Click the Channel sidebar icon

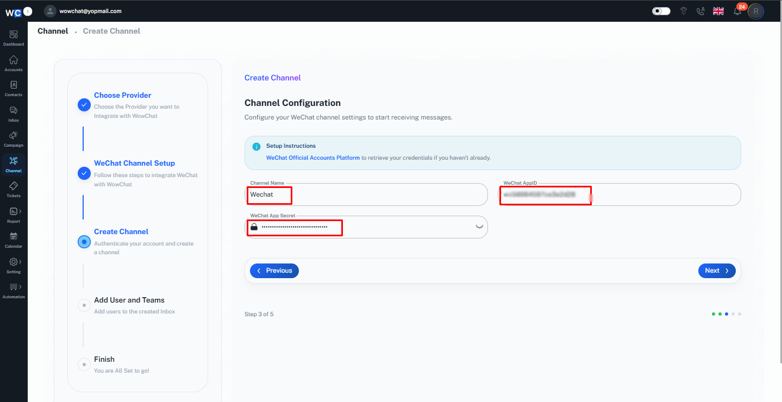14,161
